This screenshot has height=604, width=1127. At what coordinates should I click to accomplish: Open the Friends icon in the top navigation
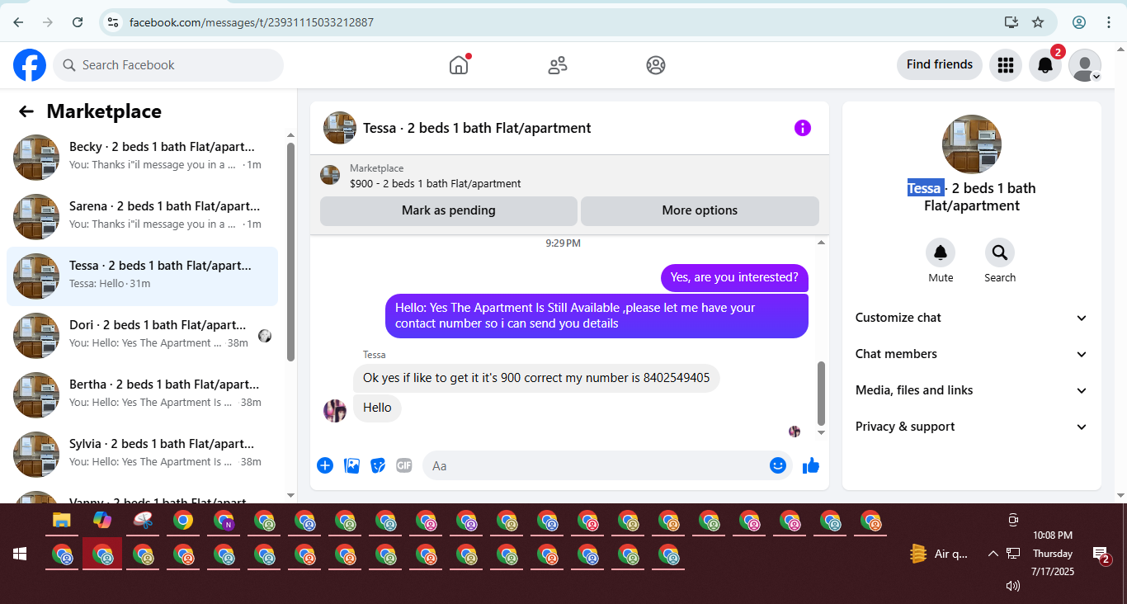(558, 65)
